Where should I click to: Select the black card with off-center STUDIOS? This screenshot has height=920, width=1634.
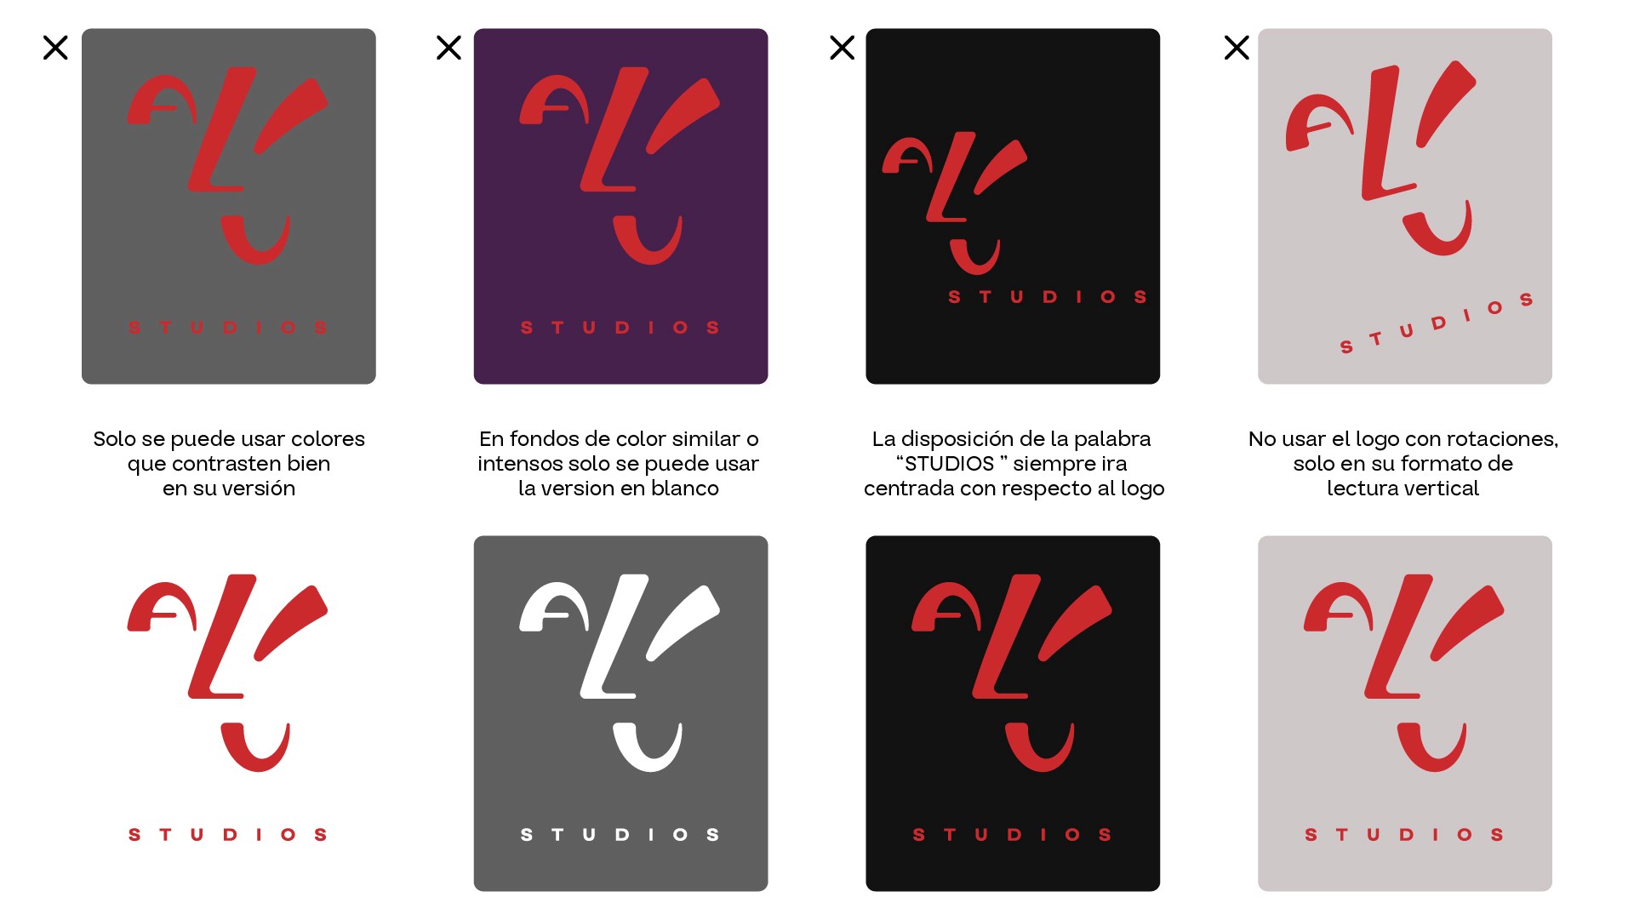[1013, 206]
